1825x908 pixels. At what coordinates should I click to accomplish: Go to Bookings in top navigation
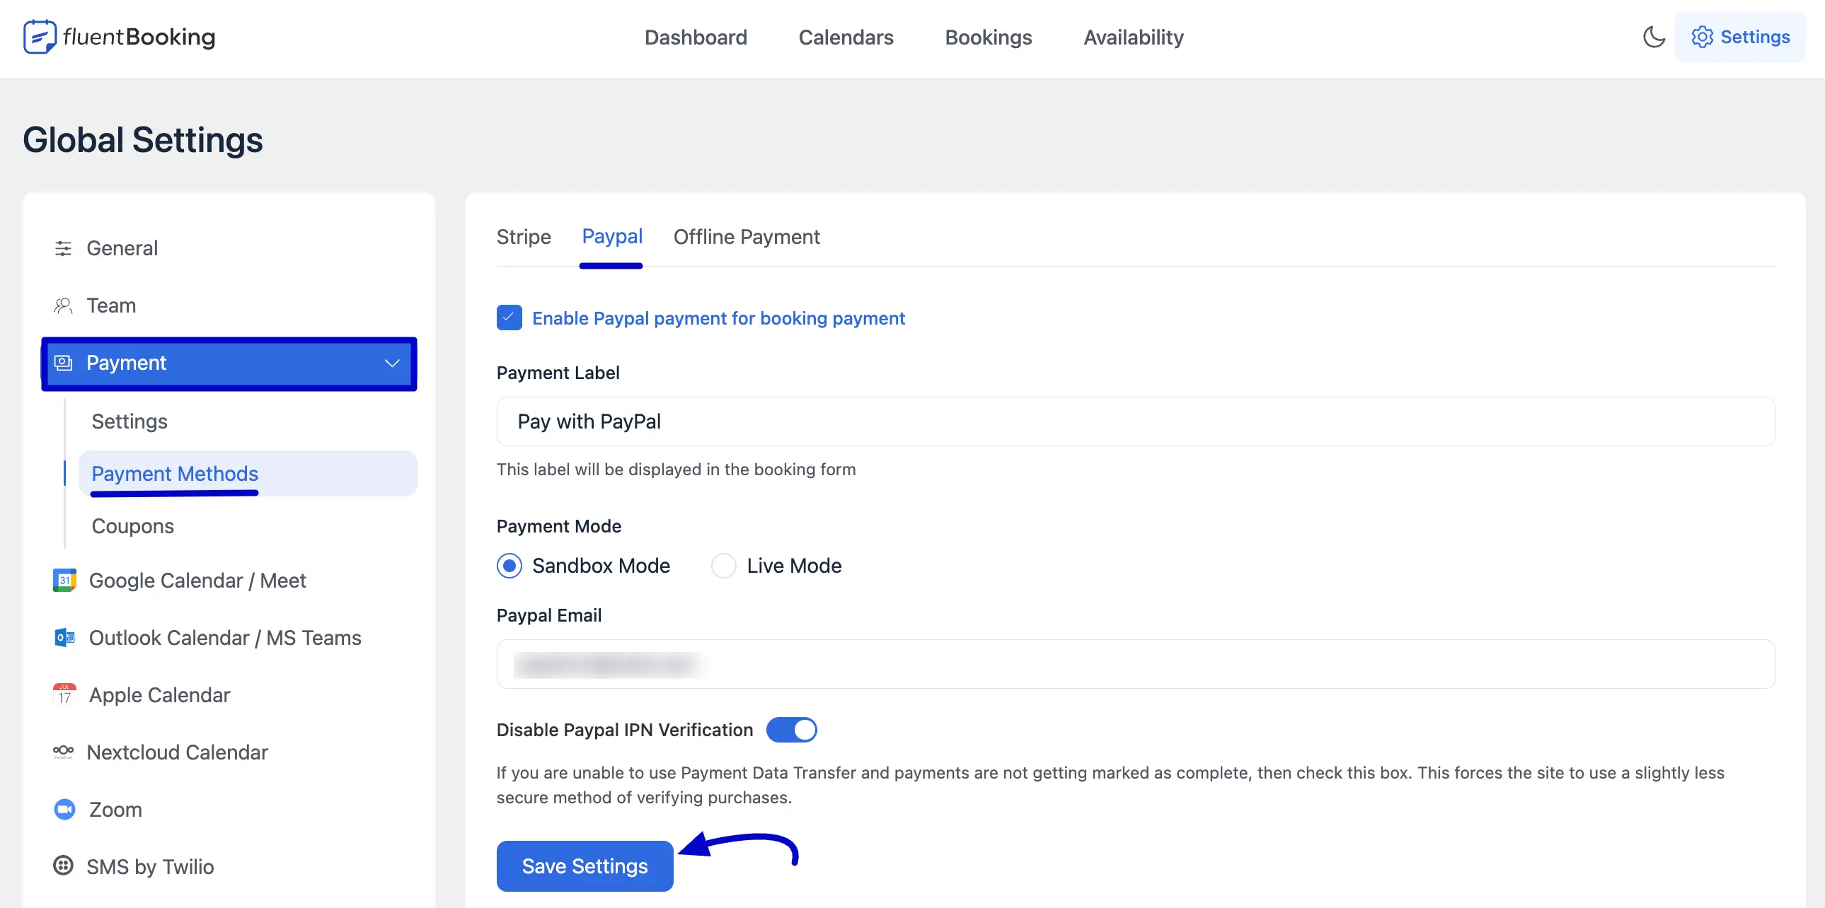(989, 37)
